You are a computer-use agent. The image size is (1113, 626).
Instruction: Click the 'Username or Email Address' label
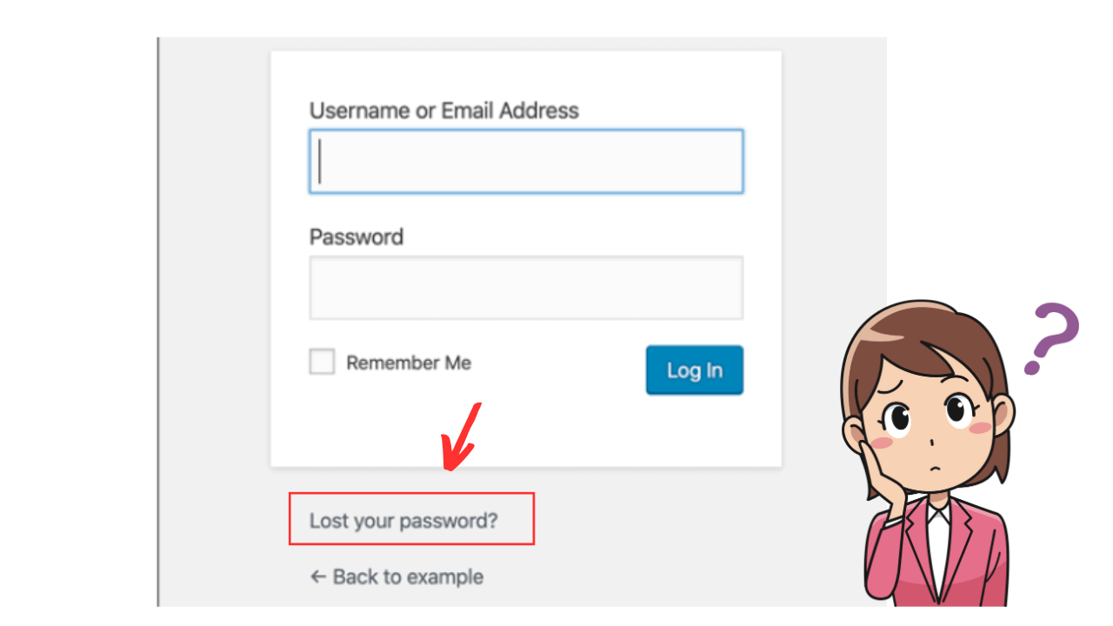(x=443, y=110)
